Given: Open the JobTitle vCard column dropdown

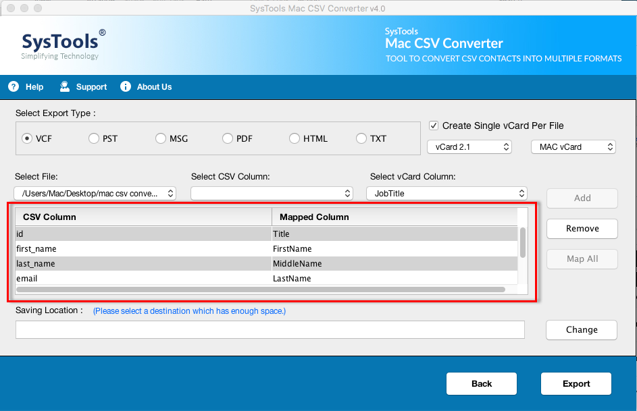Looking at the screenshot, I should [447, 194].
